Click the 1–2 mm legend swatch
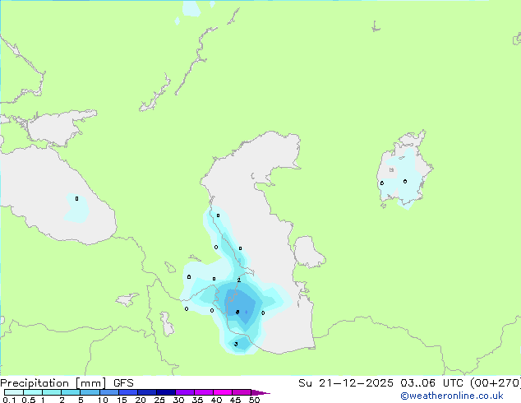This screenshot has width=521, height=403. 52,392
